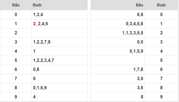Click Đuôi value 9 in right table
The image size is (179, 102).
tap(161, 97)
